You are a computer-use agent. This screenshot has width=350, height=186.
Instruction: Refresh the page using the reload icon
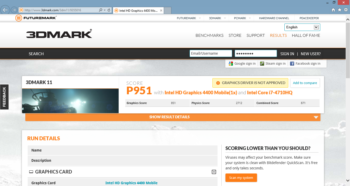point(109,10)
